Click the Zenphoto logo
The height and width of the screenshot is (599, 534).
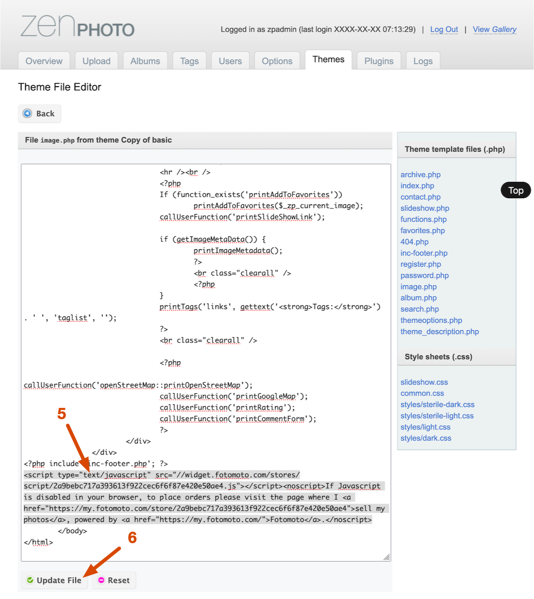point(77,27)
